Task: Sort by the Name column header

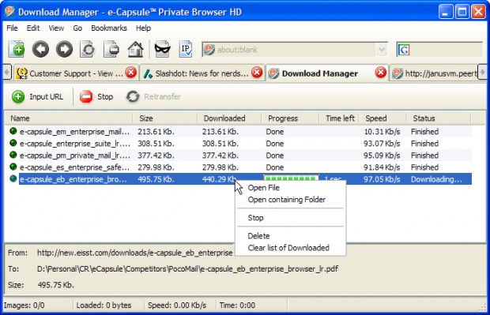Action: click(x=69, y=118)
